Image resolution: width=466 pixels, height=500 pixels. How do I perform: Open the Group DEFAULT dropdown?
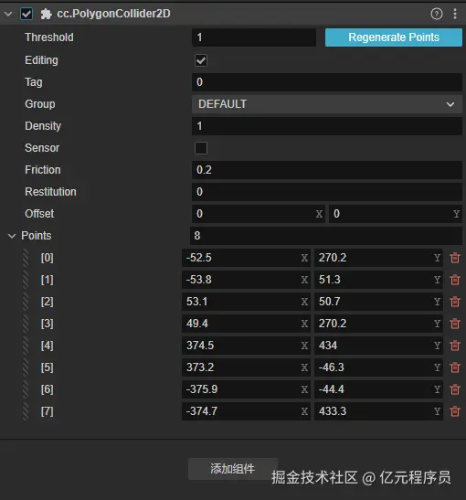coord(327,104)
